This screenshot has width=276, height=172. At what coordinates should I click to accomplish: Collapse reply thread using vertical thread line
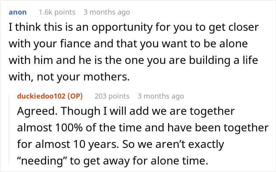point(9,130)
